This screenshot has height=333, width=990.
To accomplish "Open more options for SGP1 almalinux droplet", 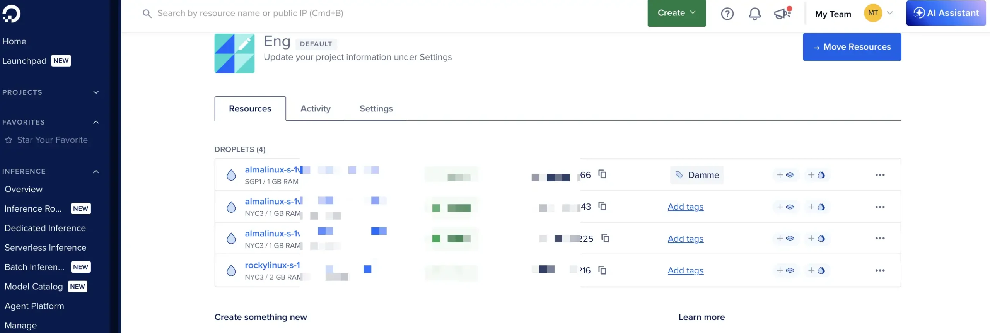I will pyautogui.click(x=880, y=175).
